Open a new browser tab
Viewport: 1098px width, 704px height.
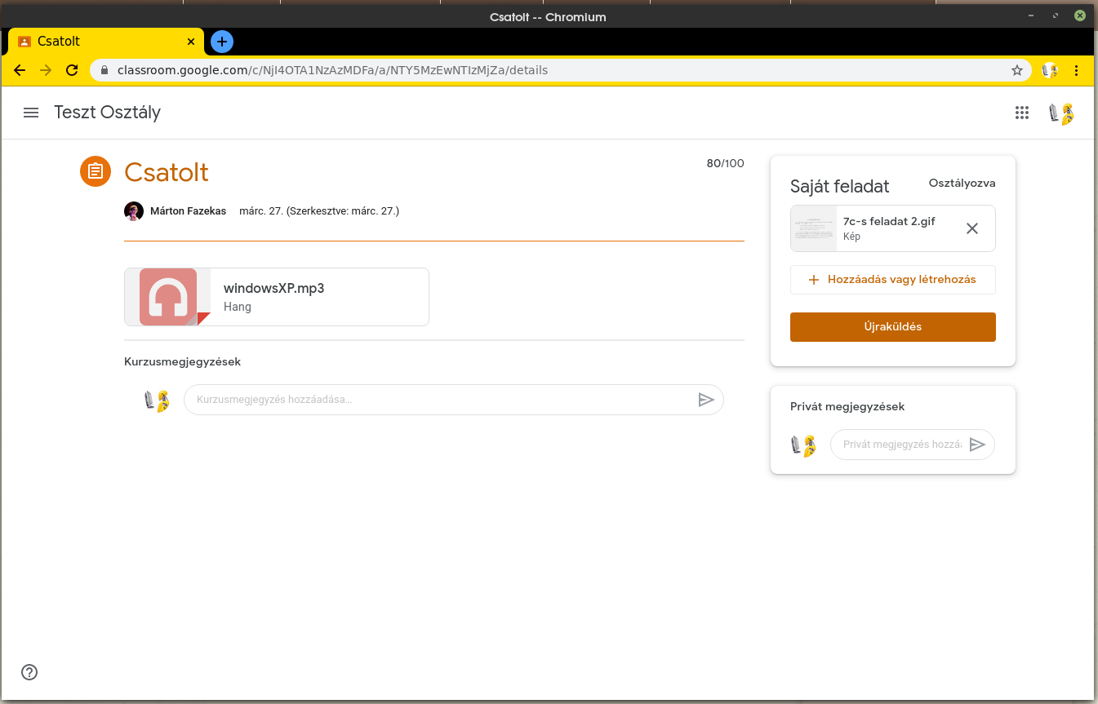pos(221,41)
